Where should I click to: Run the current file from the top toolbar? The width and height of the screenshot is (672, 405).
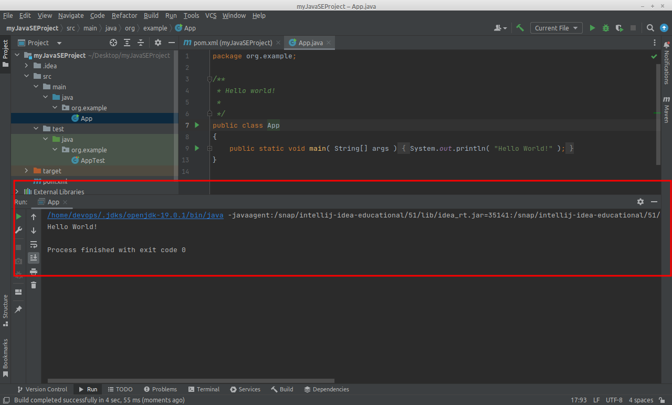click(x=592, y=28)
